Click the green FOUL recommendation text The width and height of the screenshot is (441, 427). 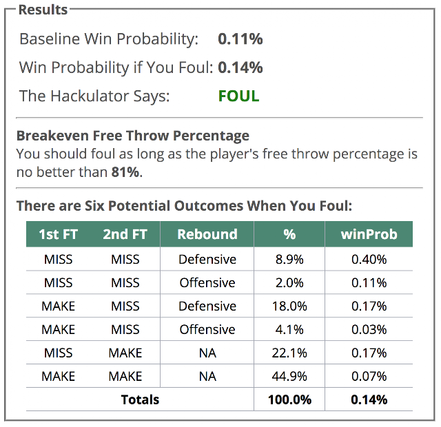click(x=238, y=96)
